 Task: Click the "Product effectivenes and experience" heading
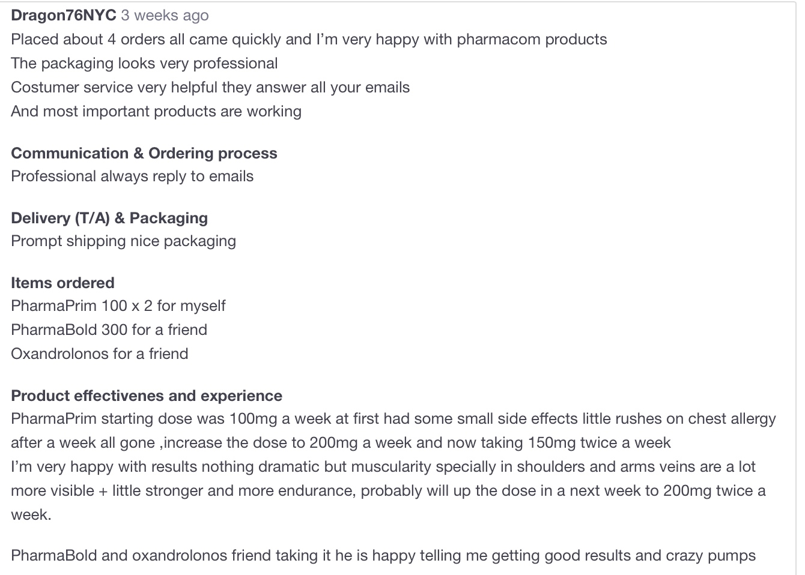147,396
